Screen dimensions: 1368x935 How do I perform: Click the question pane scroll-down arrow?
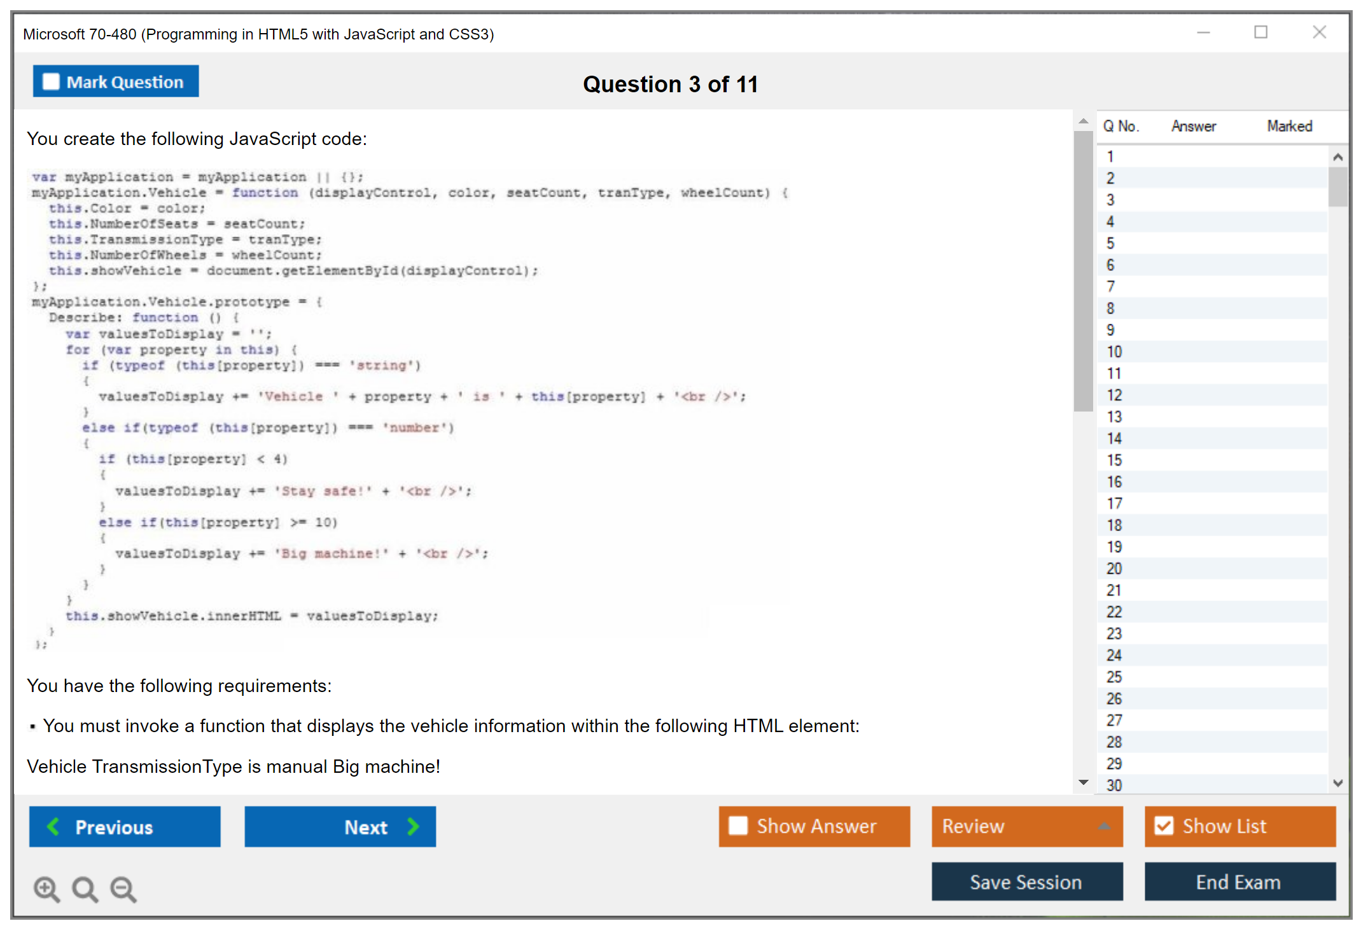(x=1084, y=782)
